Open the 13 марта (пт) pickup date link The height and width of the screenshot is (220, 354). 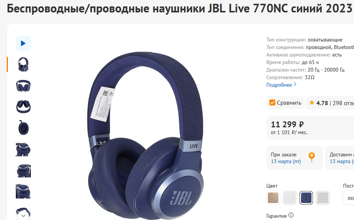pyautogui.click(x=286, y=162)
